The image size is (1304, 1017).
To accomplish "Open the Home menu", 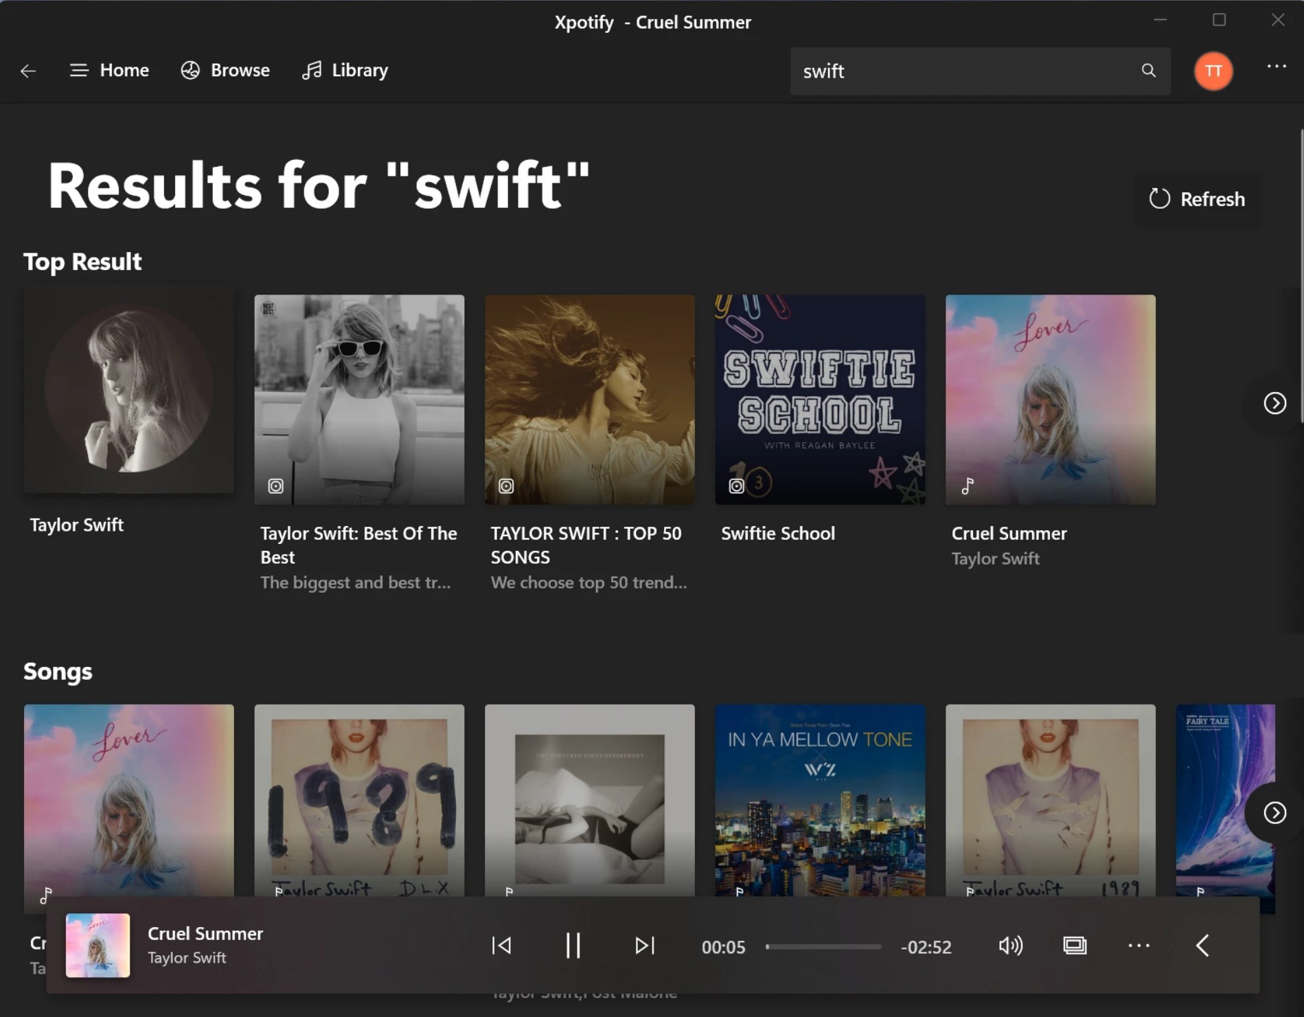I will point(109,71).
